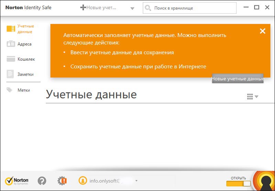Focus the Поиск в хранилище search field

click(x=192, y=8)
